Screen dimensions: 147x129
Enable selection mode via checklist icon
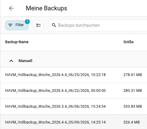coord(39,25)
